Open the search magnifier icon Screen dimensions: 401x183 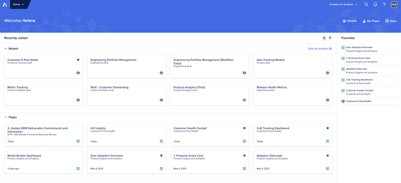tap(366, 4)
